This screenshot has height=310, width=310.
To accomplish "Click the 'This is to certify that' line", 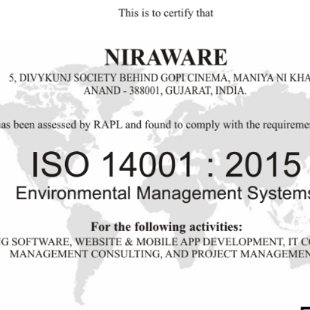I will point(166,14).
